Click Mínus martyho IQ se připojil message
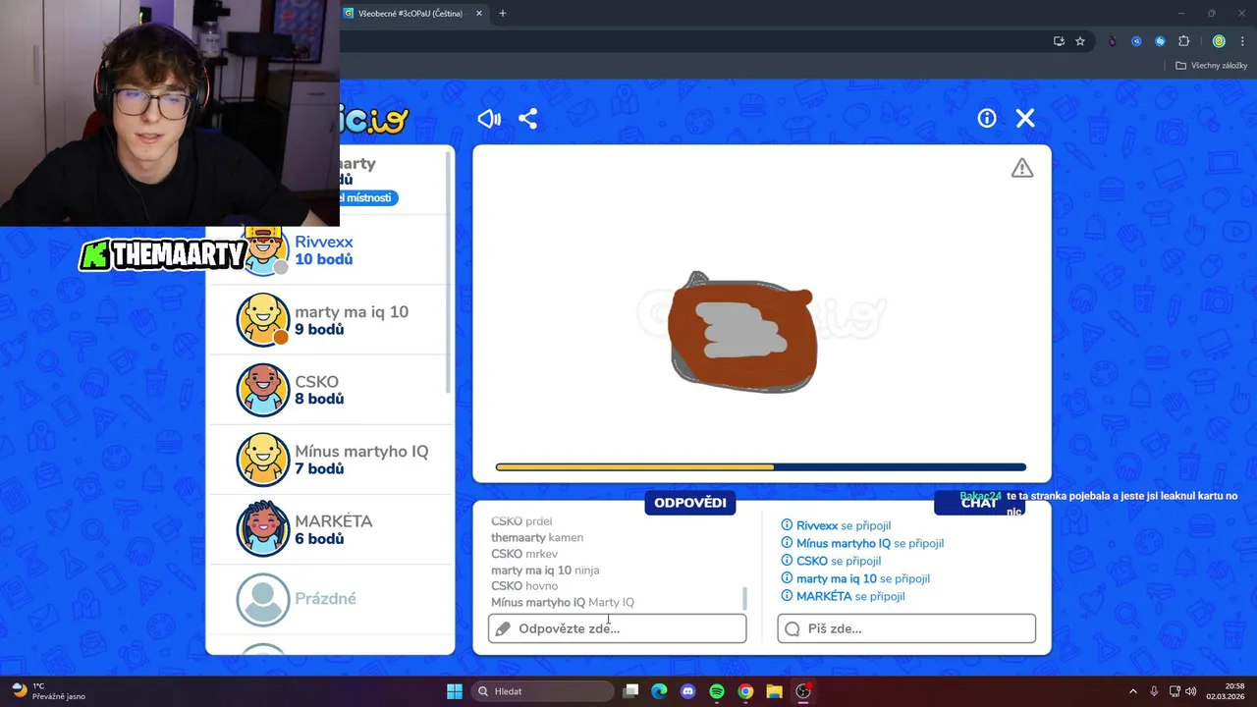This screenshot has height=707, width=1257. [862, 543]
